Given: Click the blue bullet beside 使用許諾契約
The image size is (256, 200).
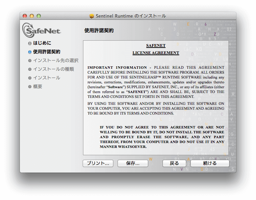Looking at the screenshot, I should click(x=30, y=52).
